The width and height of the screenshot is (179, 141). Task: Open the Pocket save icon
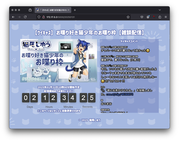pos(142,17)
